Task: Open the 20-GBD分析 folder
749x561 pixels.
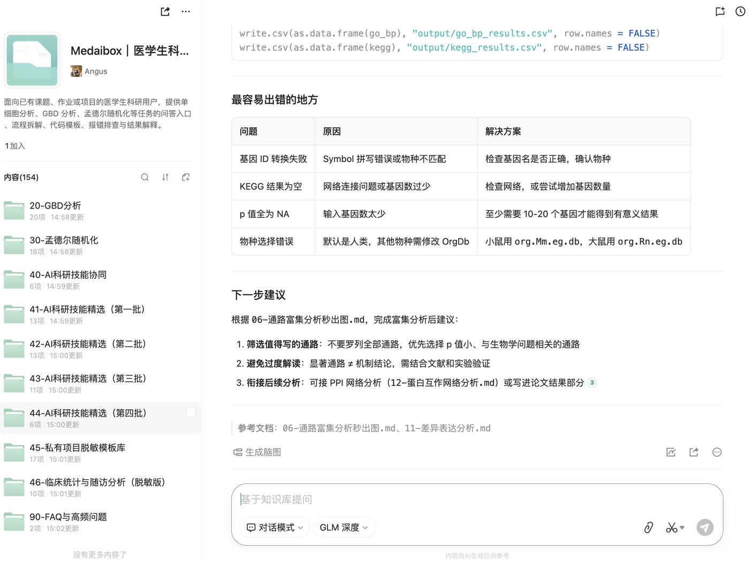Action: tap(100, 211)
